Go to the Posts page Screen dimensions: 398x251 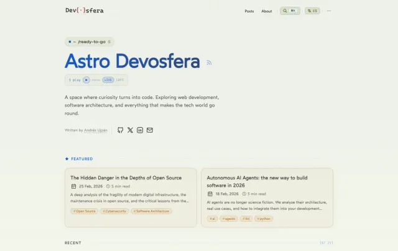tap(249, 11)
